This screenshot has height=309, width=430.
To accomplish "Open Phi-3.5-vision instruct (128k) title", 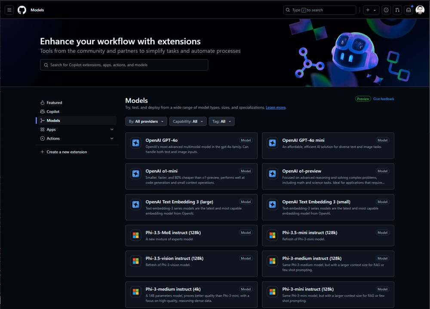I will click(175, 258).
